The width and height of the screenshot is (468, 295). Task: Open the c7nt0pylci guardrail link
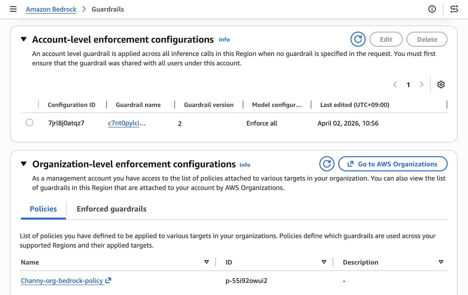click(x=124, y=123)
